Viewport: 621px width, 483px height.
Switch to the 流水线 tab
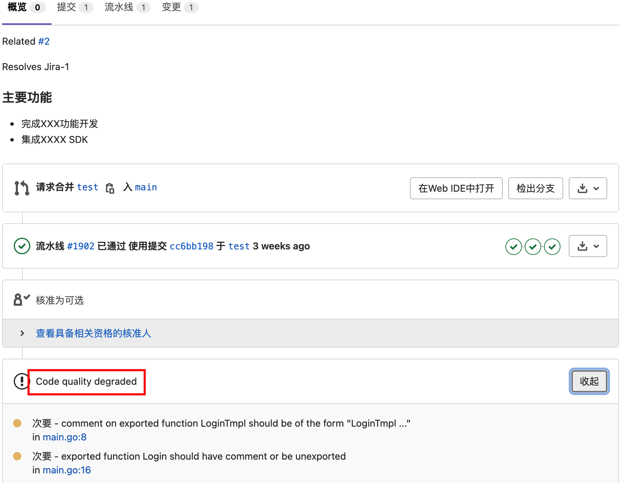click(x=127, y=7)
